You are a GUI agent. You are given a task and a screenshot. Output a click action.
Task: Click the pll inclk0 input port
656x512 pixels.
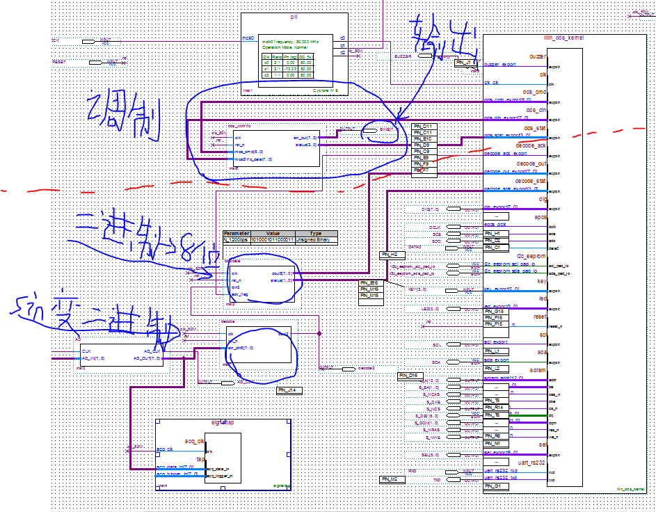pos(248,38)
